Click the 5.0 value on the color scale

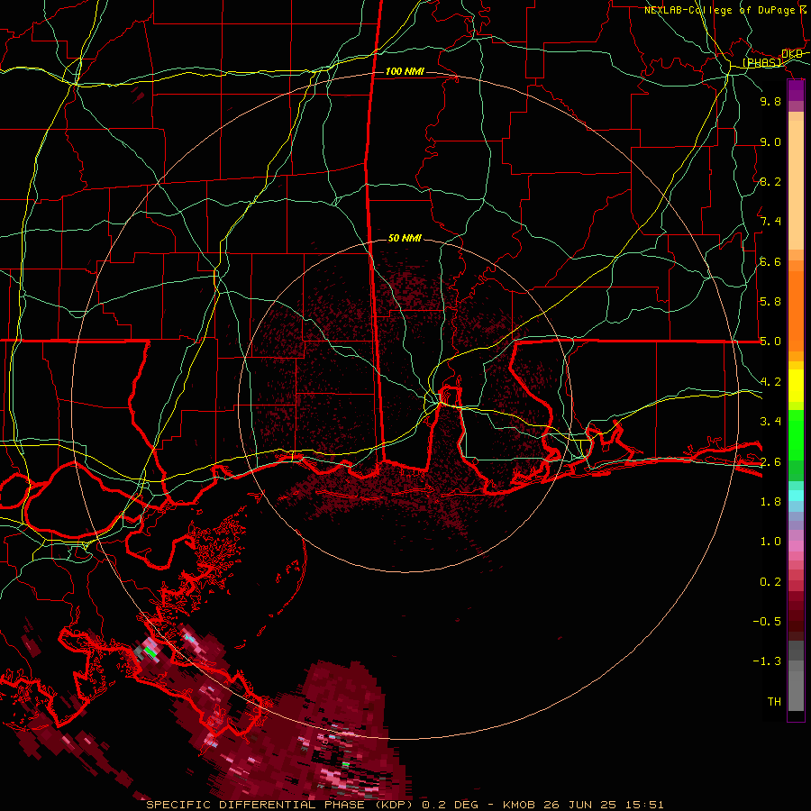pyautogui.click(x=770, y=342)
